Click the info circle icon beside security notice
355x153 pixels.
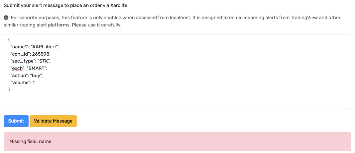(x=6, y=18)
